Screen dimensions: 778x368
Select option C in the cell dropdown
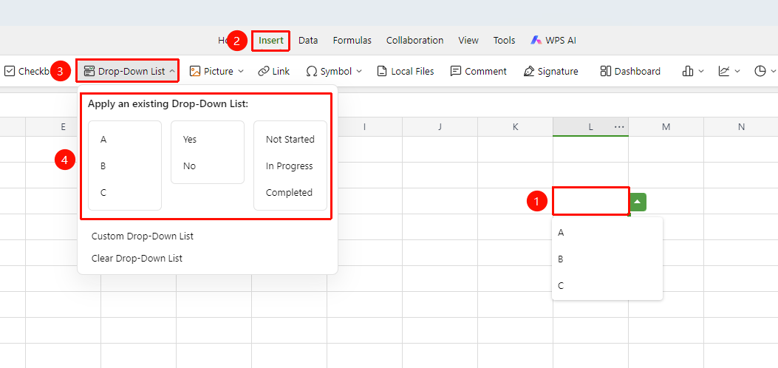click(x=607, y=286)
